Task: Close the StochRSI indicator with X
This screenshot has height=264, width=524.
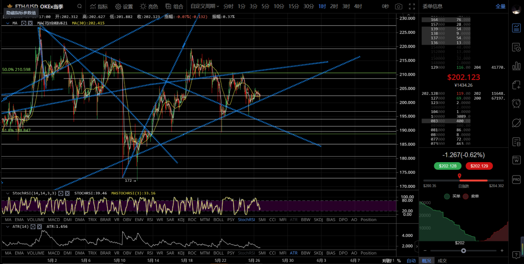Action: [x=67, y=193]
